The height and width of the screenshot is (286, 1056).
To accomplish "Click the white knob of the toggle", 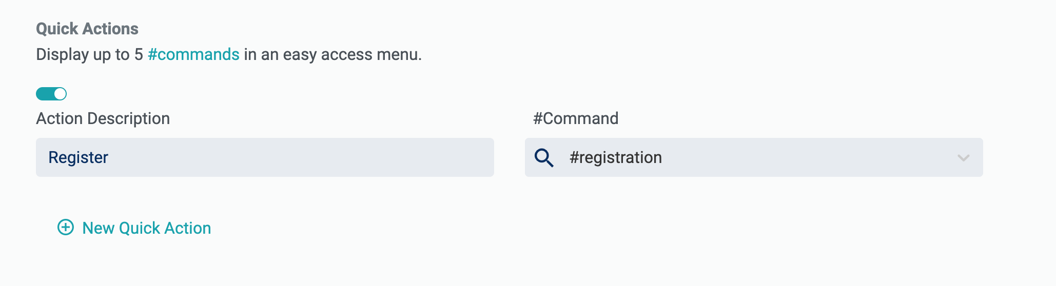I will (x=60, y=94).
